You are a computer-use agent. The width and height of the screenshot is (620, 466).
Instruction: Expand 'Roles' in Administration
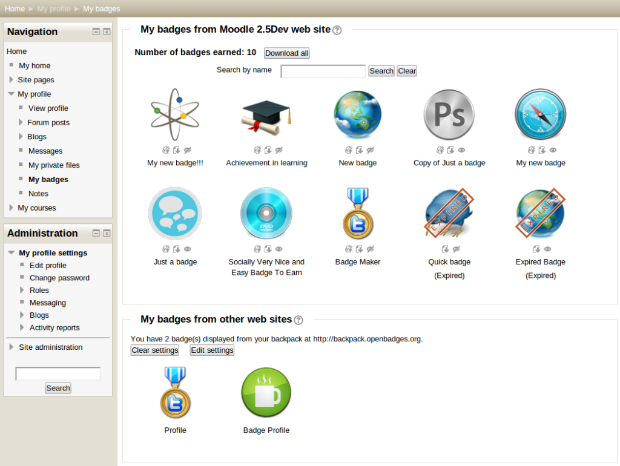coord(22,290)
